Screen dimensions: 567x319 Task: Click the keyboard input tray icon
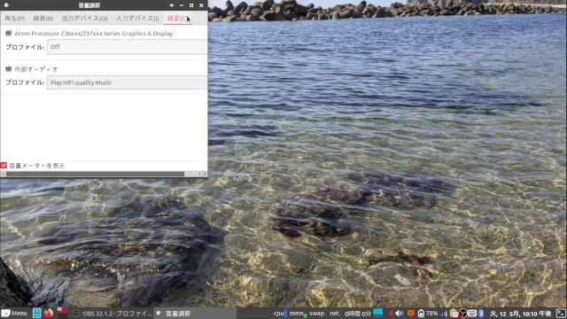[x=472, y=313]
